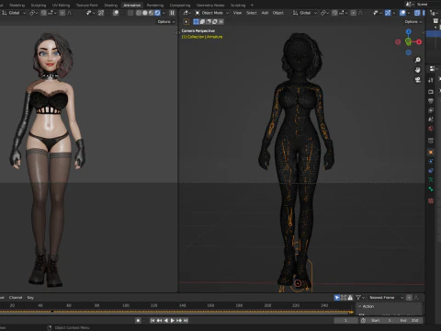
Task: Toggle snapping in the left viewport header
Action: pyautogui.click(x=44, y=13)
